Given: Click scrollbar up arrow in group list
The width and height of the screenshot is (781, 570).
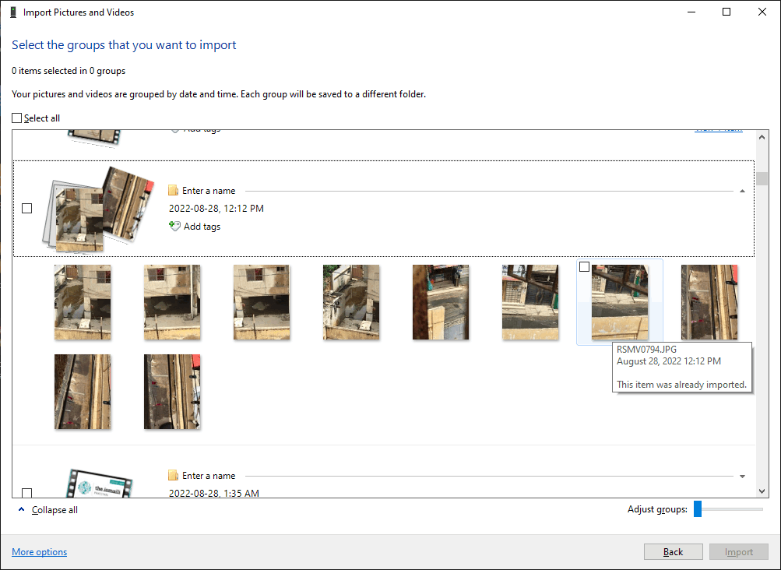Looking at the screenshot, I should (x=762, y=137).
